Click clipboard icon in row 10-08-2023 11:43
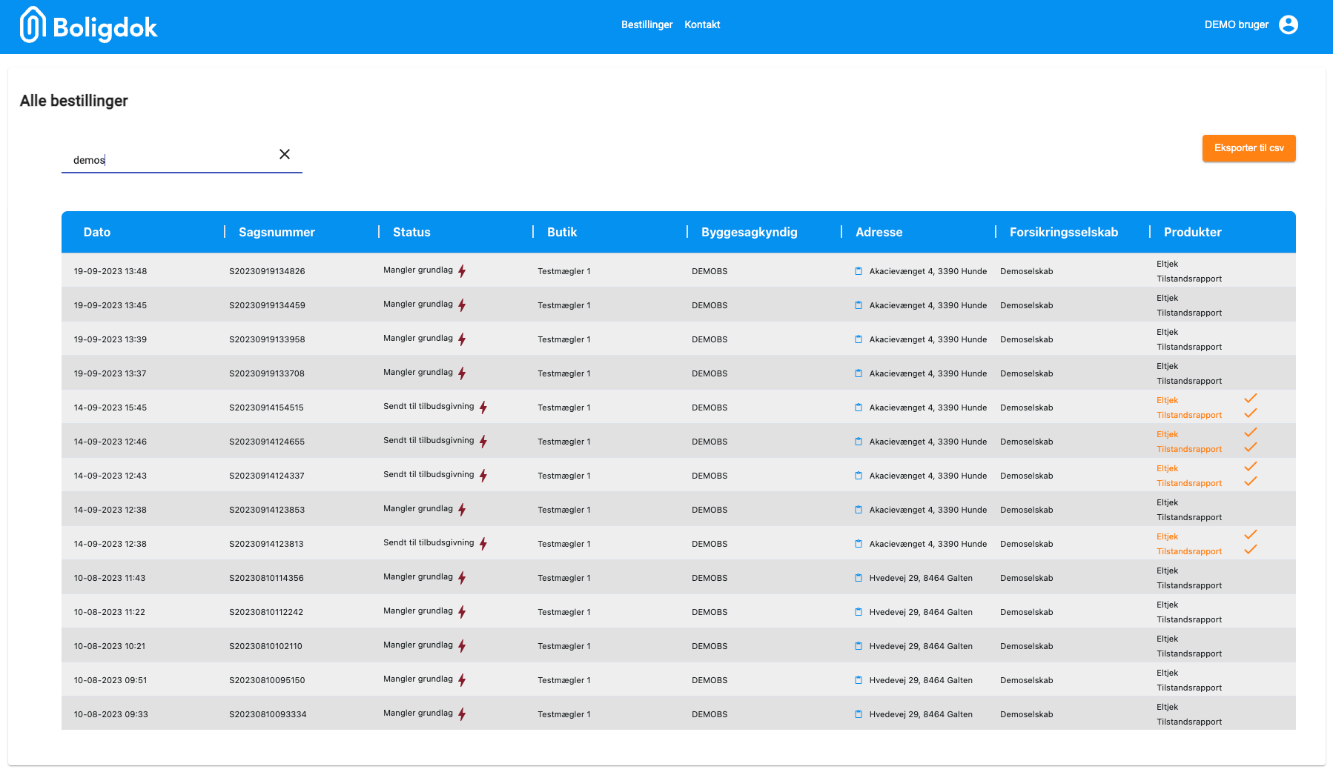 (x=859, y=578)
